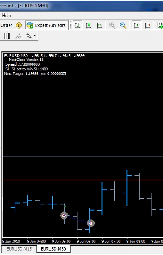
Task: Click the 9 Jun 08:00 time label
Action: click(x=136, y=242)
